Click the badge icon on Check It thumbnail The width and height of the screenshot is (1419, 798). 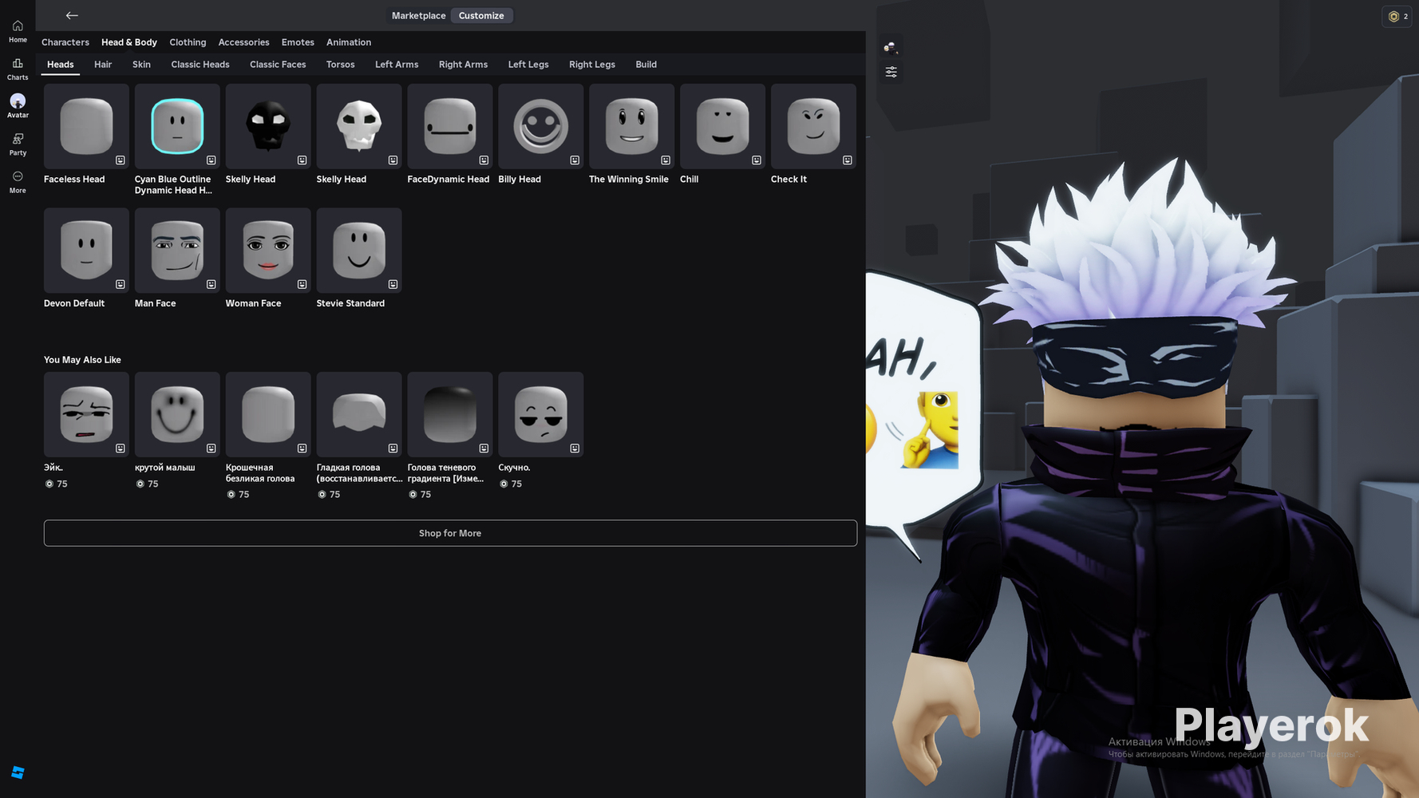pos(848,160)
